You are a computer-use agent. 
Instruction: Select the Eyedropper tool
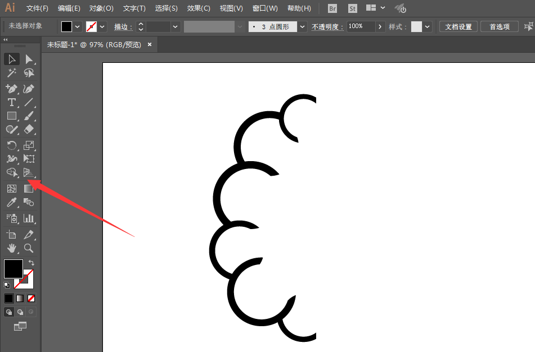point(12,203)
